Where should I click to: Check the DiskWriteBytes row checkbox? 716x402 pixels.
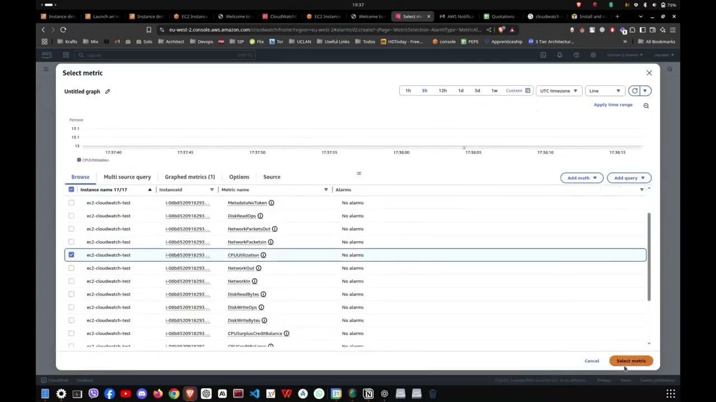point(71,320)
